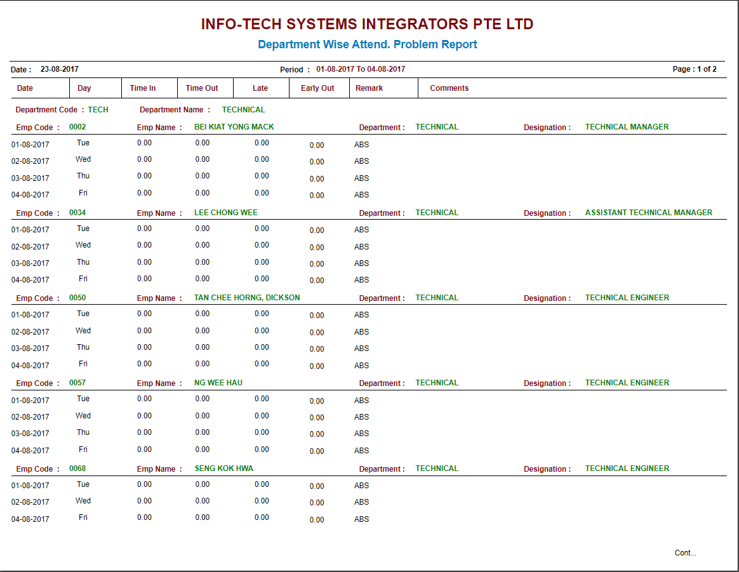This screenshot has width=739, height=572.
Task: Select employee name SENG KOK HWA
Action: coord(224,469)
